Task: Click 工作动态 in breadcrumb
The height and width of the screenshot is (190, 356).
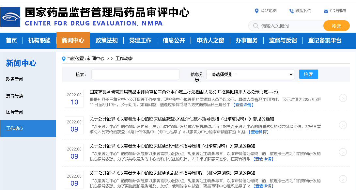Action: [x=124, y=59]
